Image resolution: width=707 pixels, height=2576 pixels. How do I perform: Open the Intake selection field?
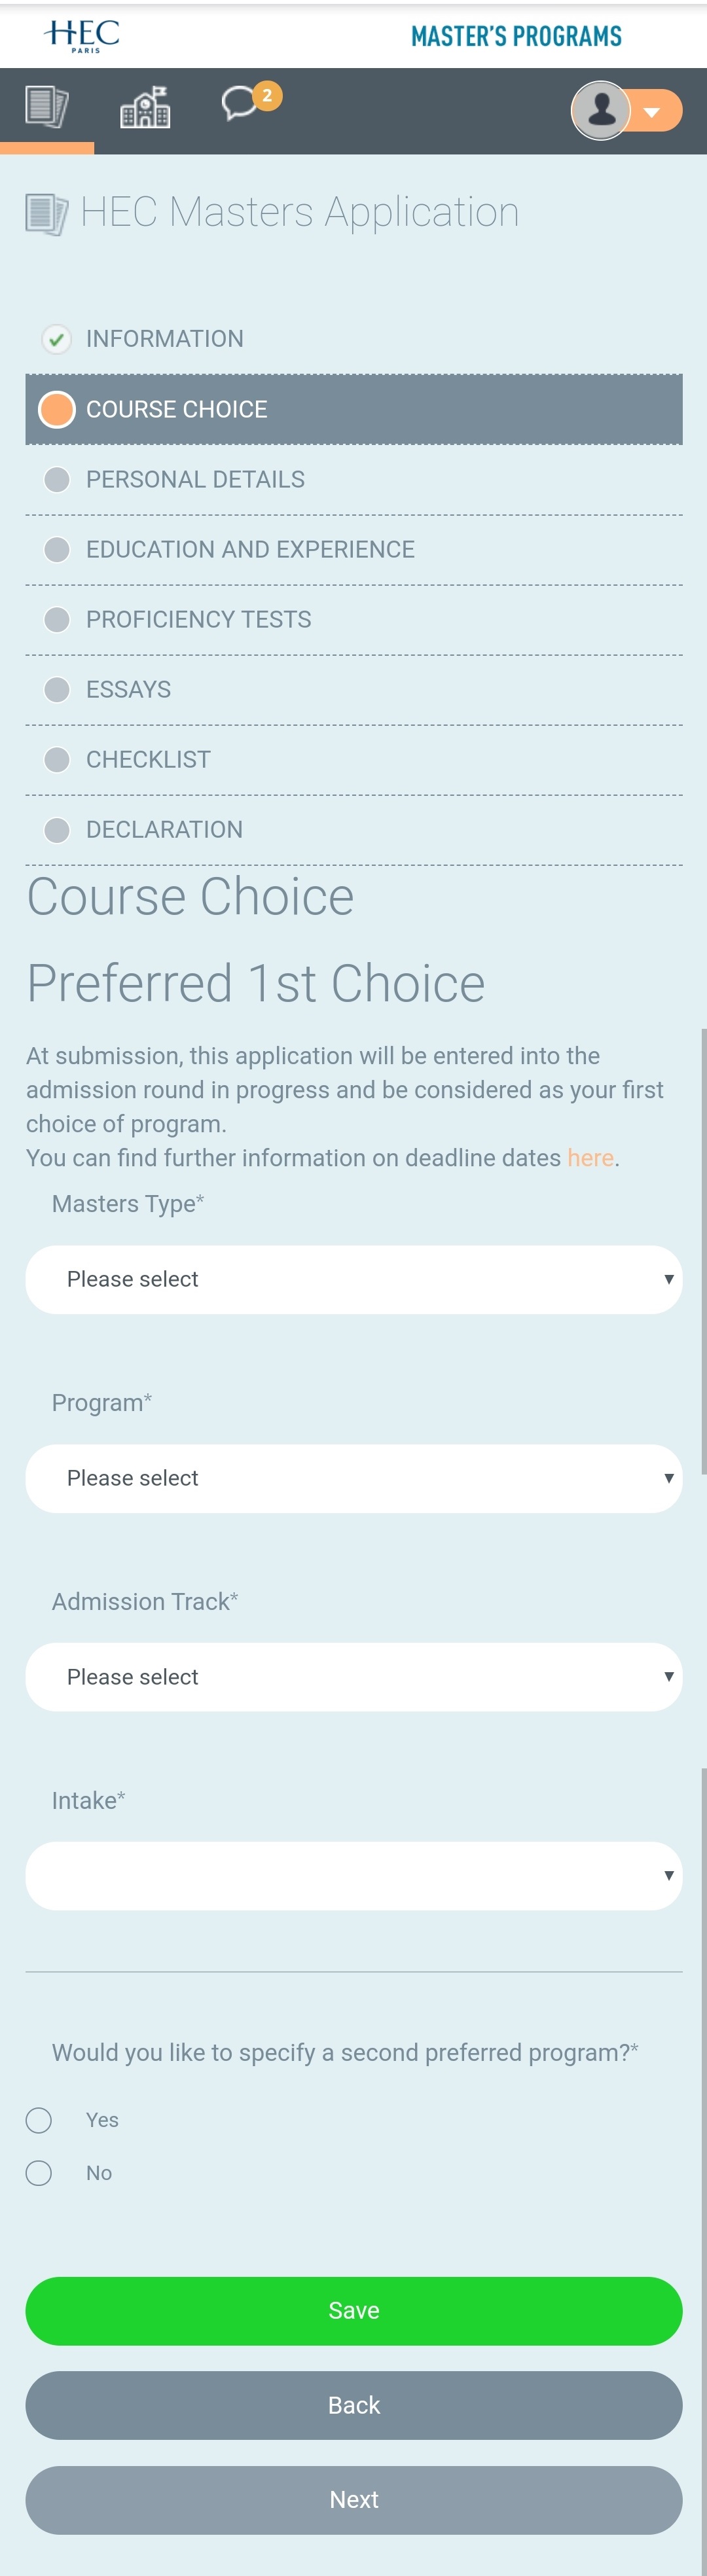click(353, 1875)
